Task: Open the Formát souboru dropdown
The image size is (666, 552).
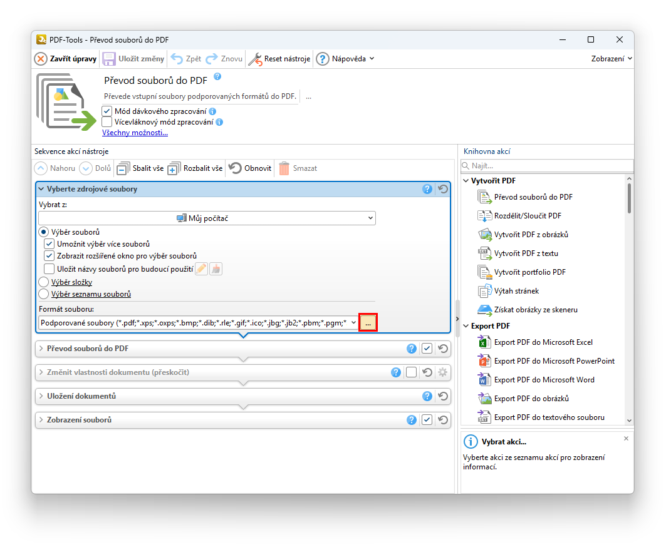Action: click(x=198, y=324)
